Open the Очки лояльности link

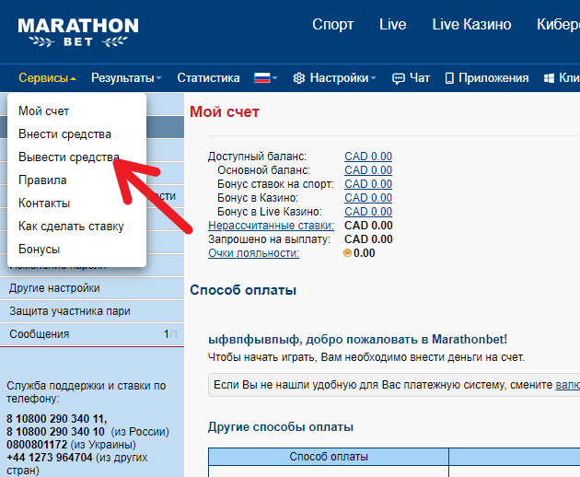253,253
